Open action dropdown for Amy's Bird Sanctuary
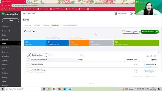This screenshot has height=91, width=162. click(x=155, y=71)
